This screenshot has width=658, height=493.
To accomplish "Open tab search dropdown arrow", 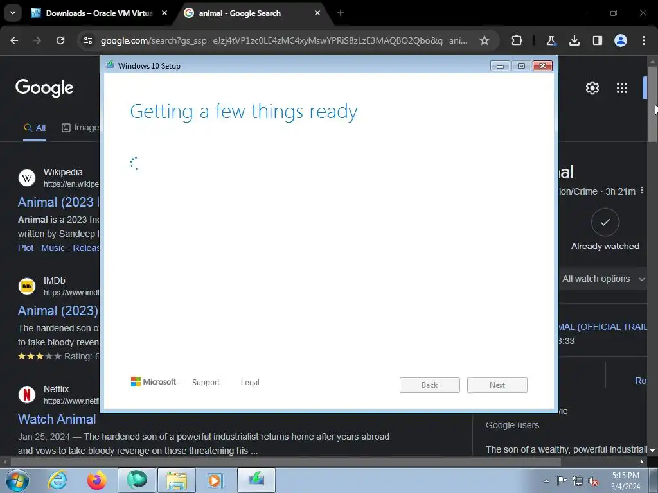I will click(x=13, y=13).
